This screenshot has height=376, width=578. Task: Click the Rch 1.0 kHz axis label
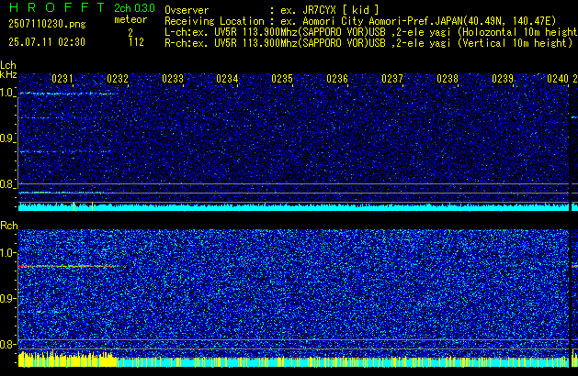[7, 253]
